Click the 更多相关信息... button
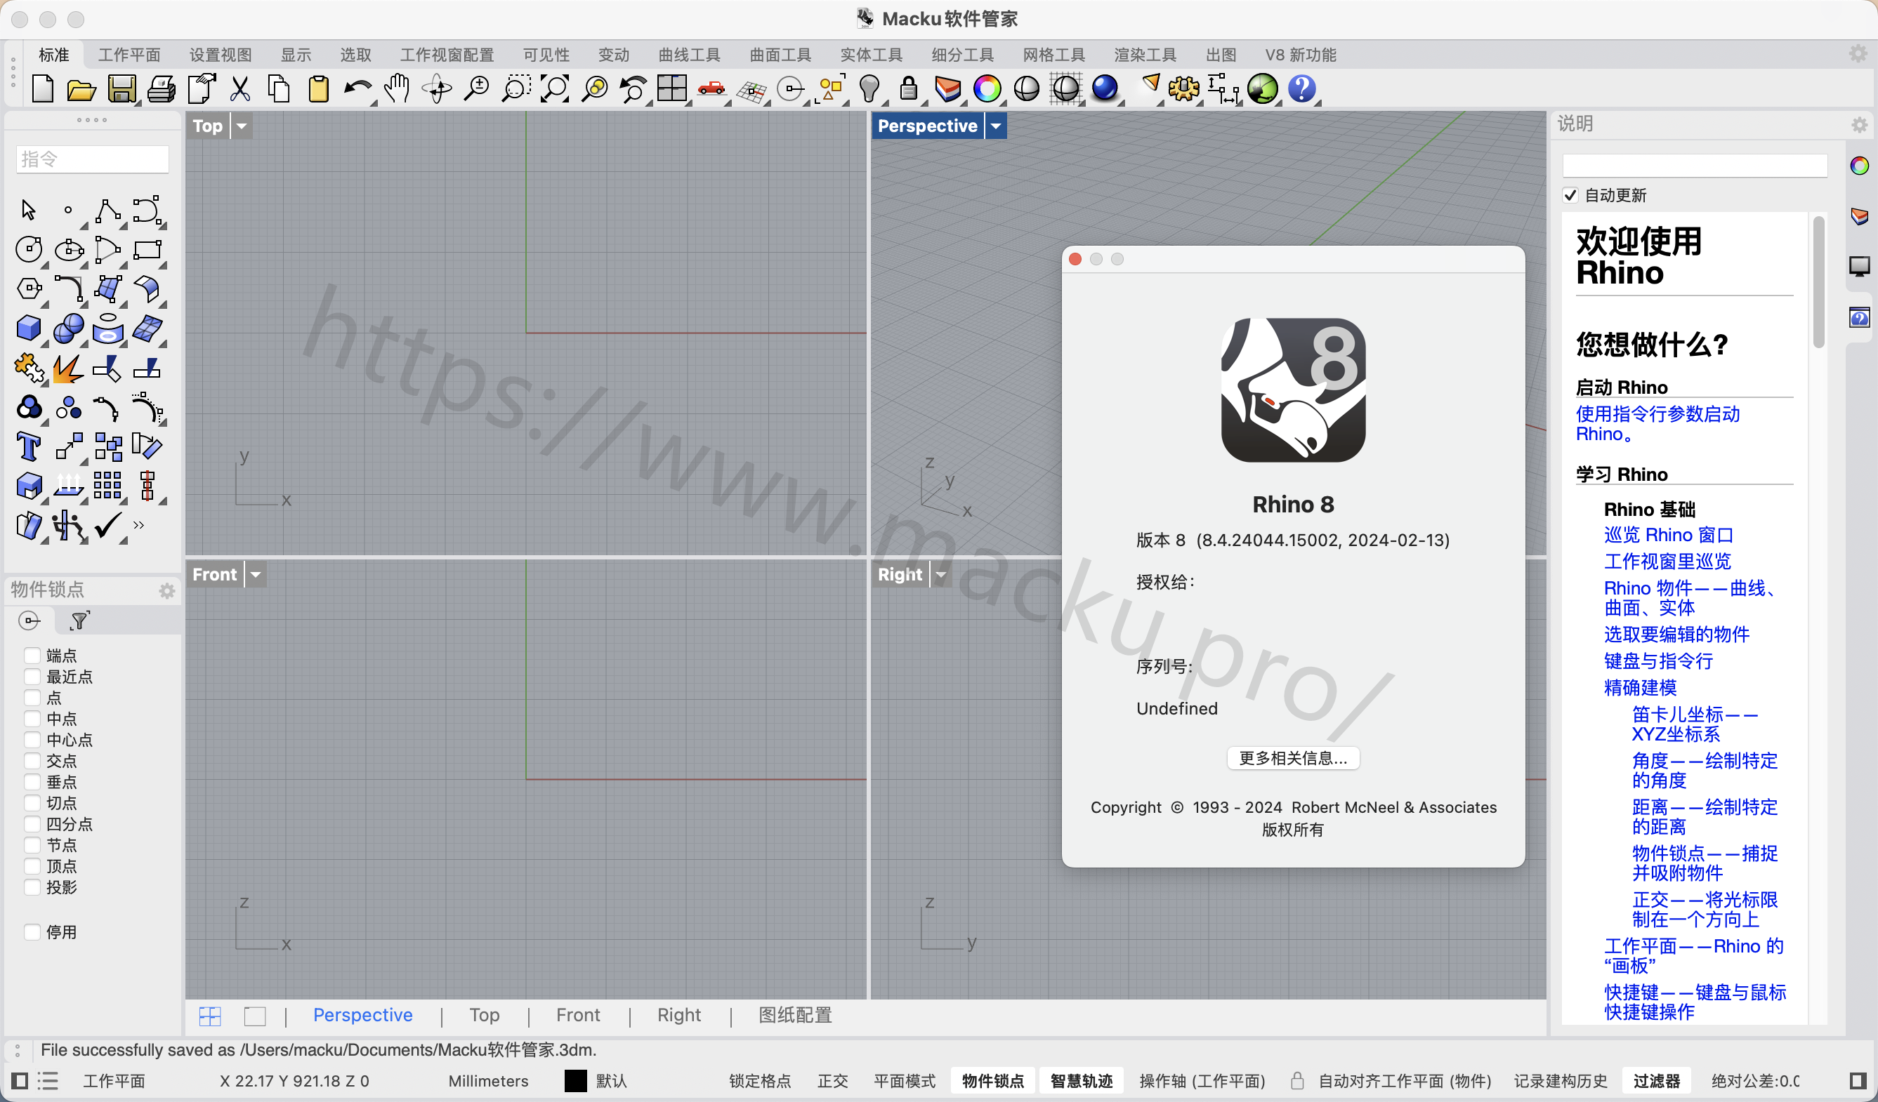 pos(1293,758)
